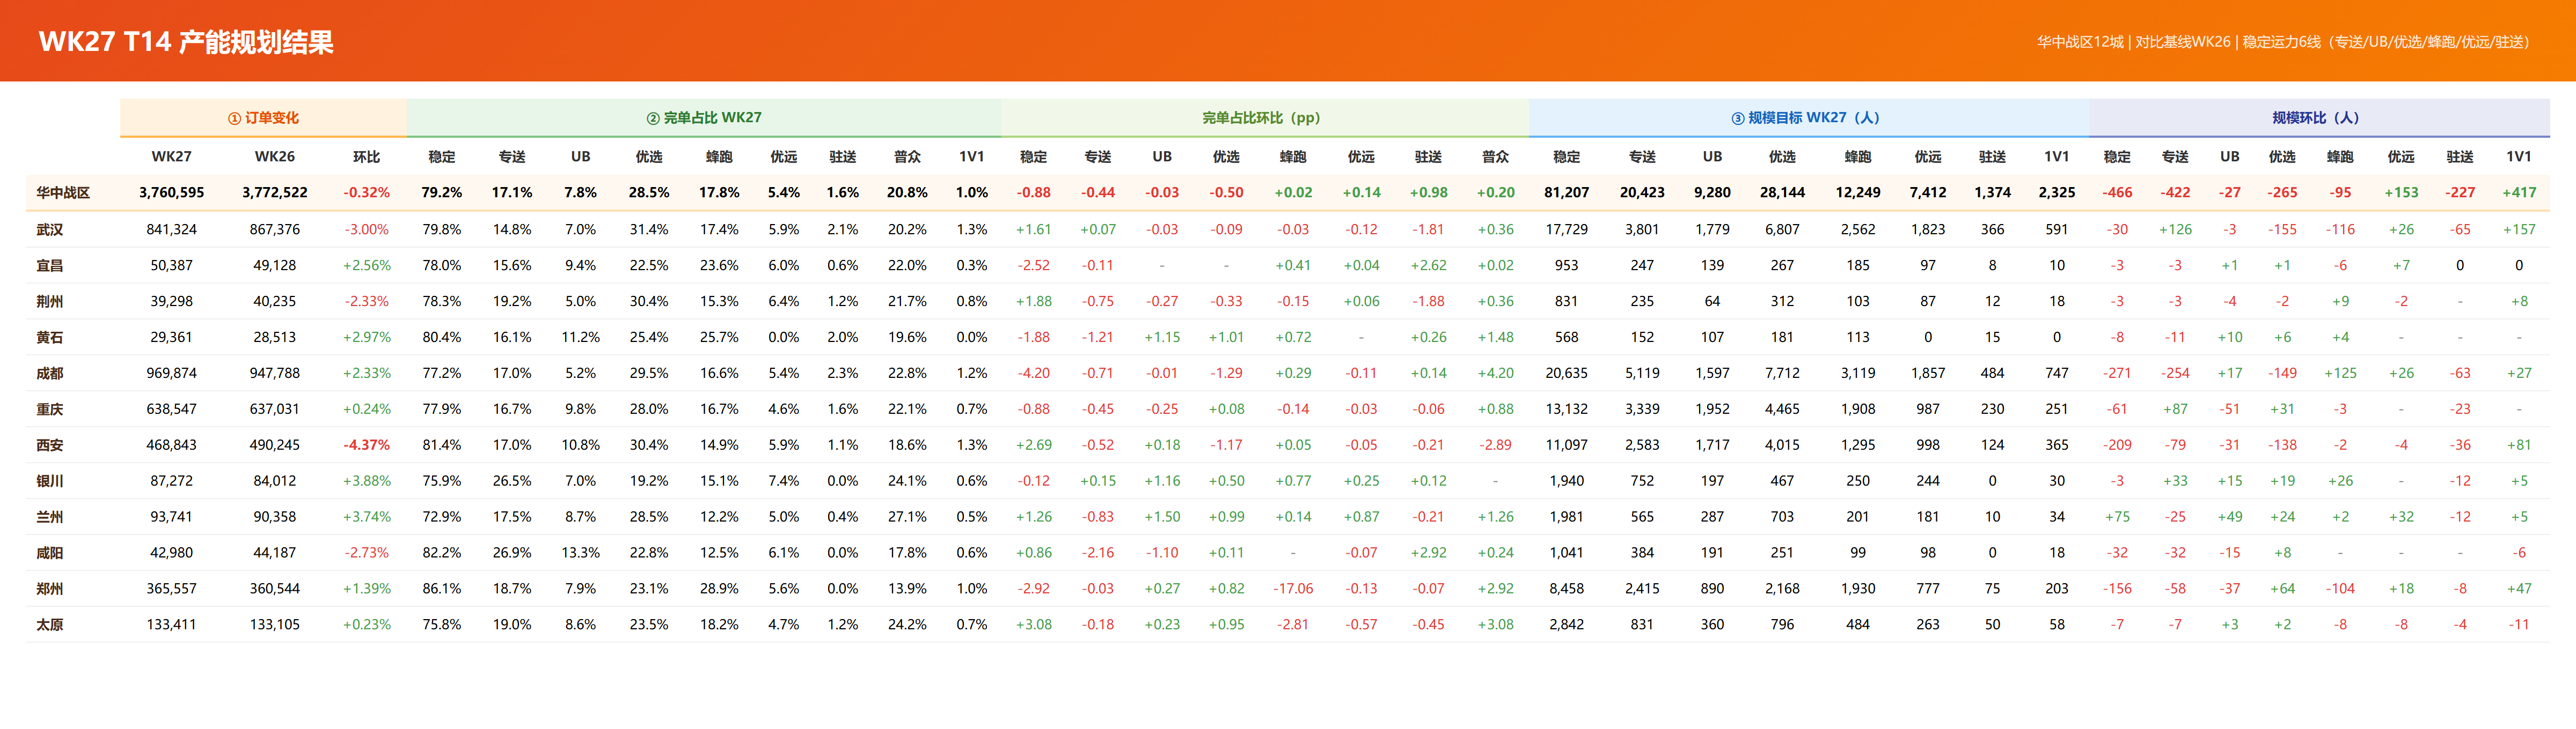Click 郑州's WK27 orders cell 365,557
Viewport: 2576px width, 729px height.
point(172,589)
